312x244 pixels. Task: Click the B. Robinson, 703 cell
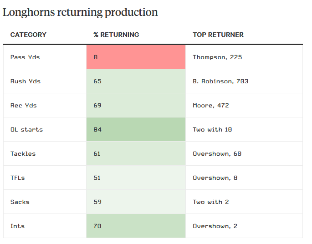tap(220, 81)
